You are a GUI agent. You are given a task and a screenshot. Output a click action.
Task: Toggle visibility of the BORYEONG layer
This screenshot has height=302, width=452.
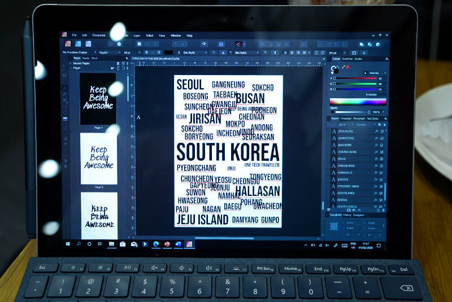[x=382, y=138]
